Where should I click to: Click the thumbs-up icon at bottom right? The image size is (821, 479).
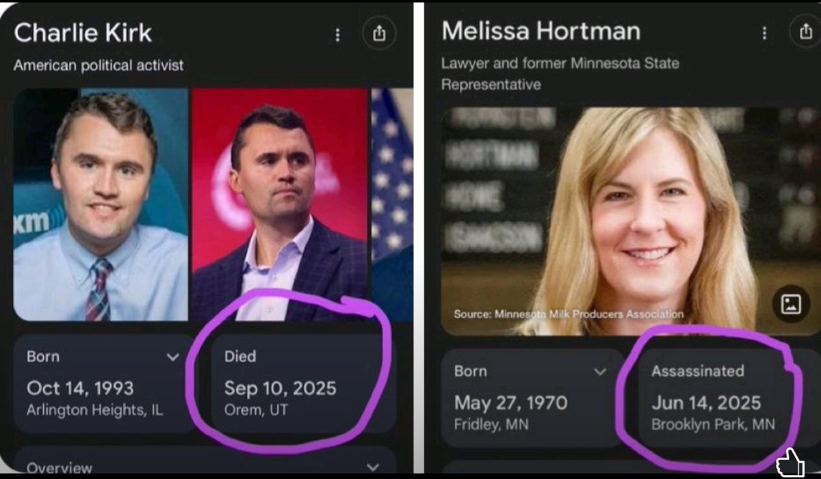tap(791, 463)
